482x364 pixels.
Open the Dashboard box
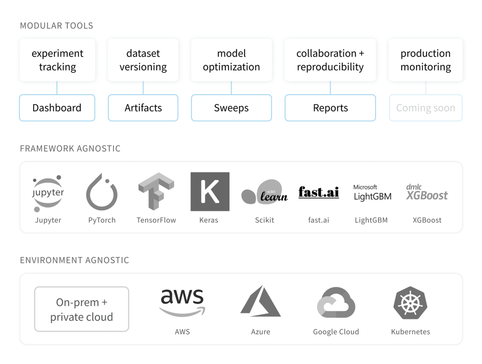click(57, 108)
